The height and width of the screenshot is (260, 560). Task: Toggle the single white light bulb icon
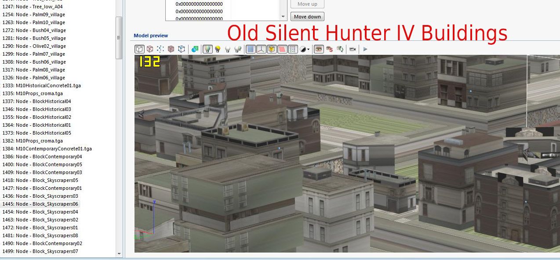(x=228, y=49)
